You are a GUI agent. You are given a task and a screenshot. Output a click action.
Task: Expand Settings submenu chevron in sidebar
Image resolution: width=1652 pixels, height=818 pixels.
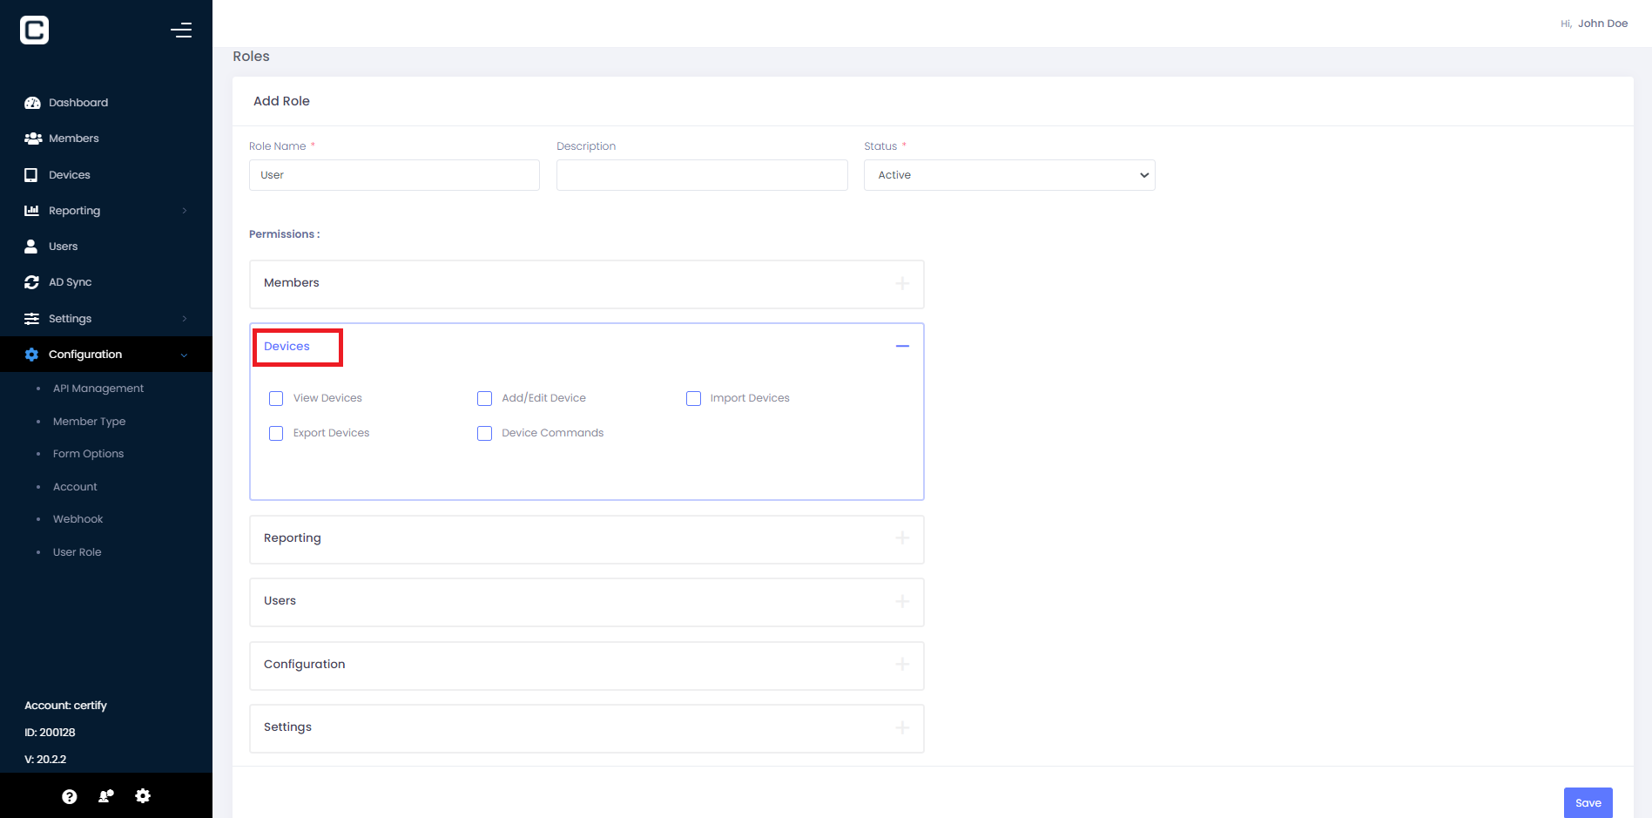185,319
